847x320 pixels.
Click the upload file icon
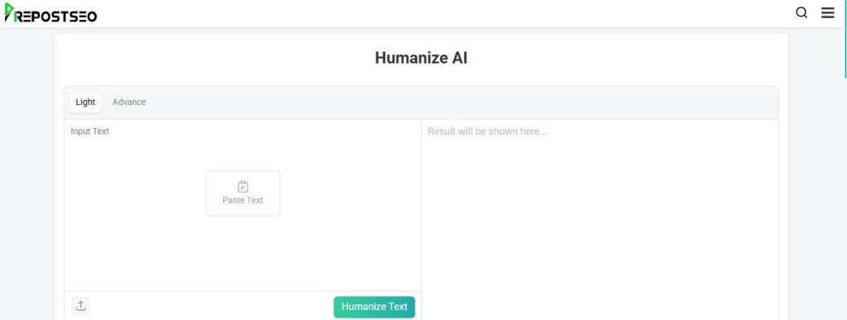coord(80,306)
